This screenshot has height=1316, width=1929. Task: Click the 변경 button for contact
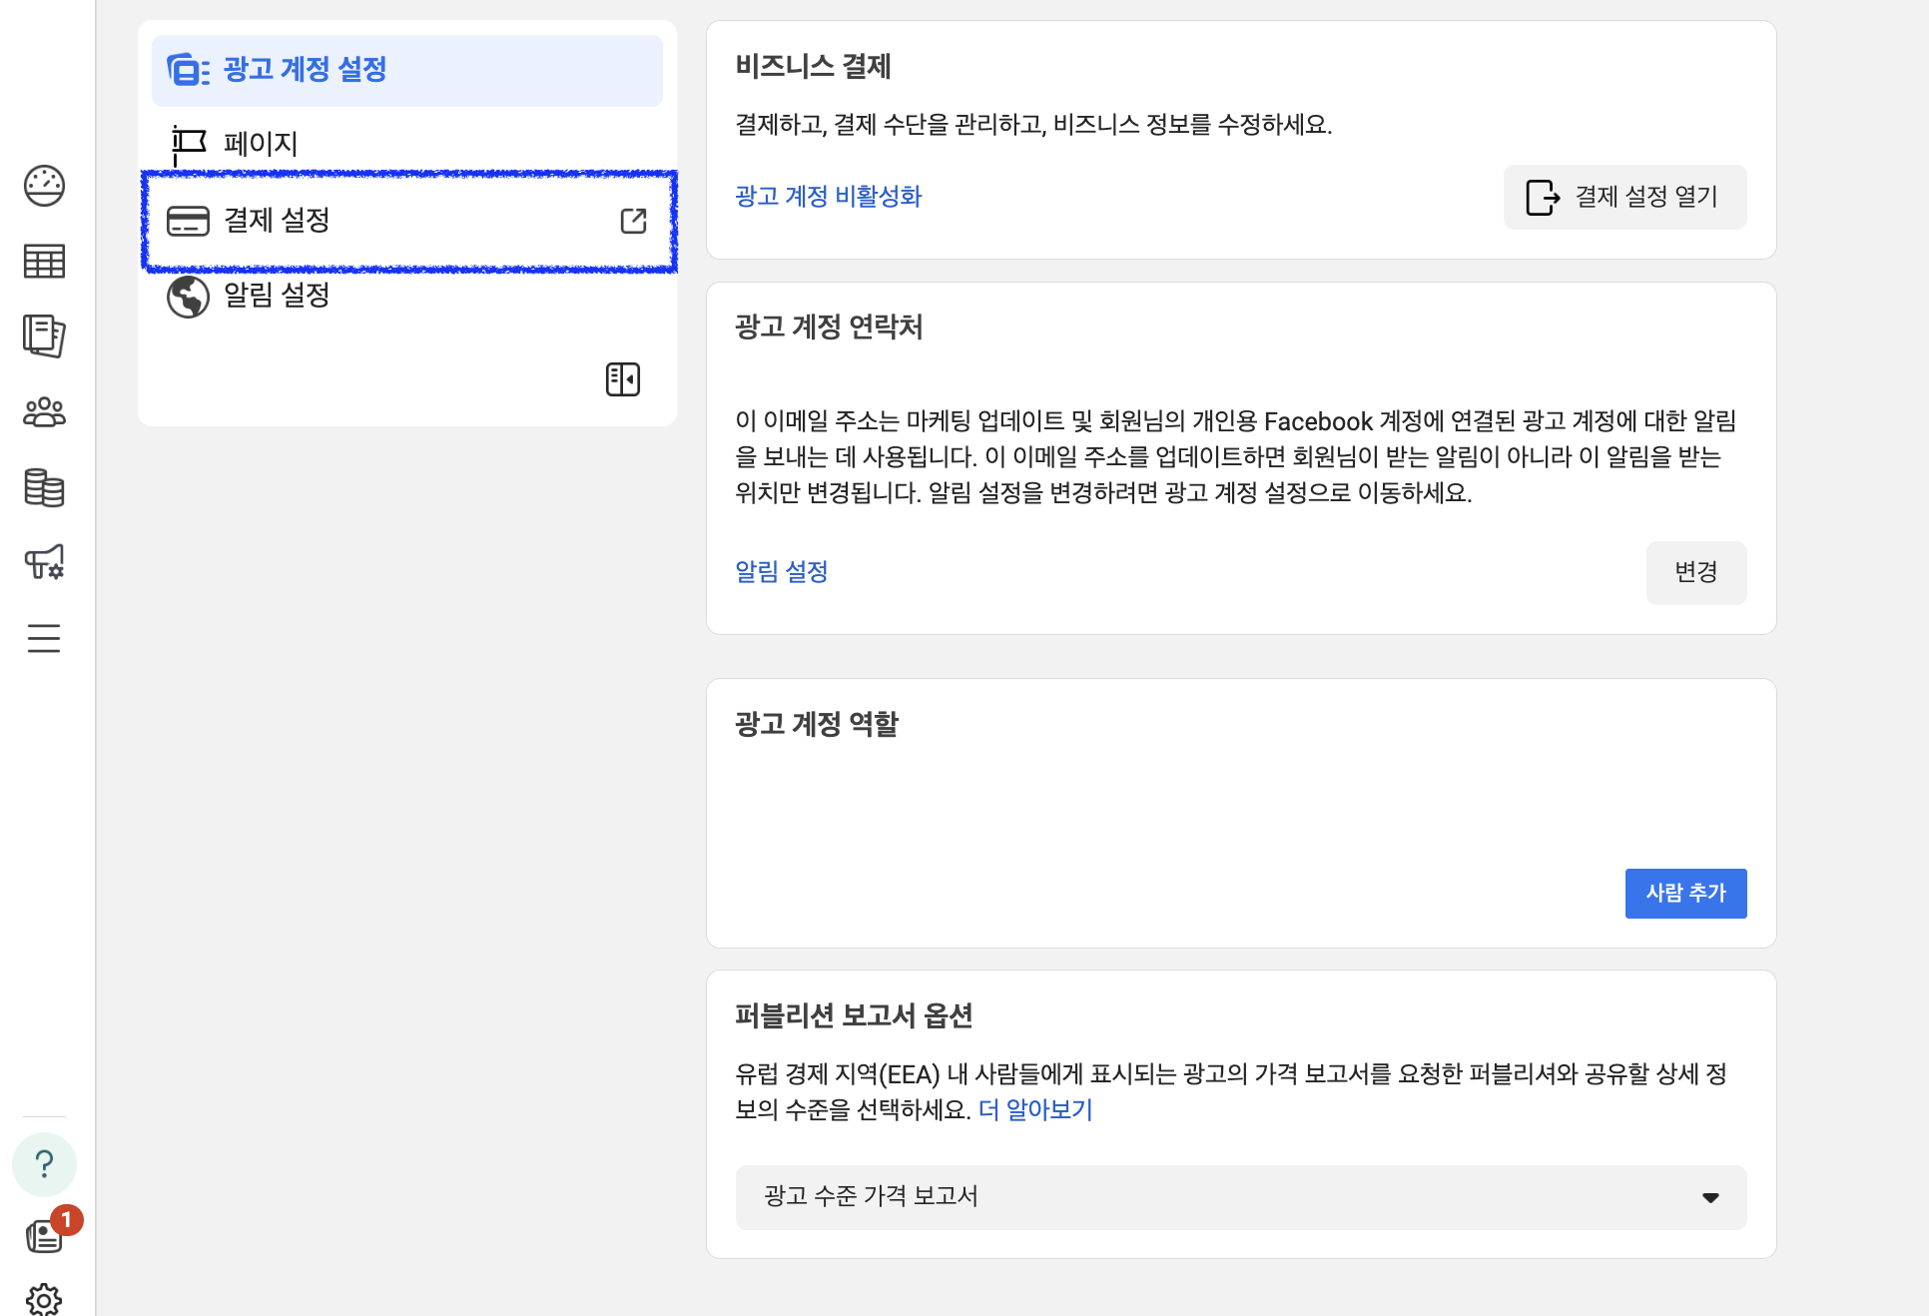pos(1695,572)
